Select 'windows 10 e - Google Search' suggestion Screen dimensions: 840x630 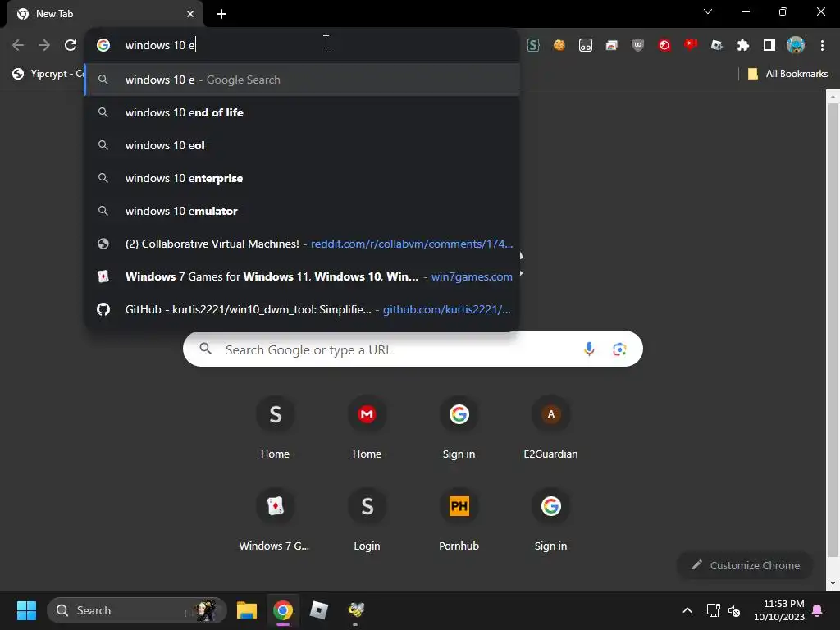click(303, 80)
